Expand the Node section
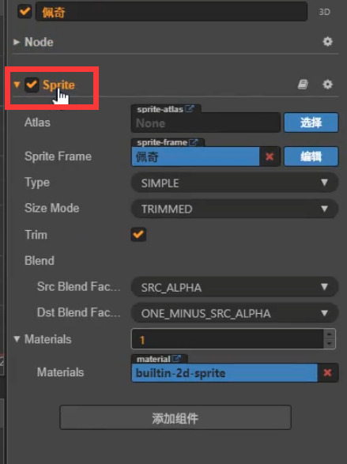This screenshot has width=347, height=464. (17, 42)
